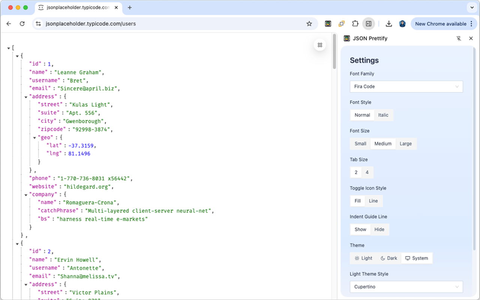Click the JSON page vertical scrollbar

coord(334,51)
